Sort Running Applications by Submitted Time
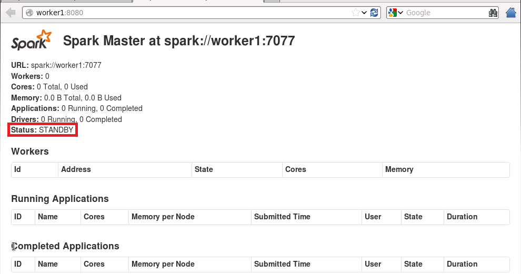 point(307,217)
